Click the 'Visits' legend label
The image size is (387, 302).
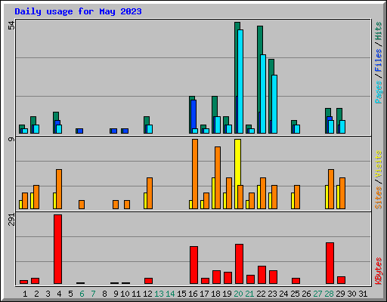point(379,164)
